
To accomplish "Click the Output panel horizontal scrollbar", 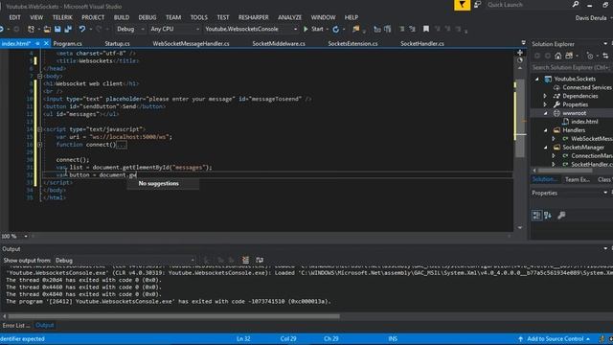I will tap(173, 316).
